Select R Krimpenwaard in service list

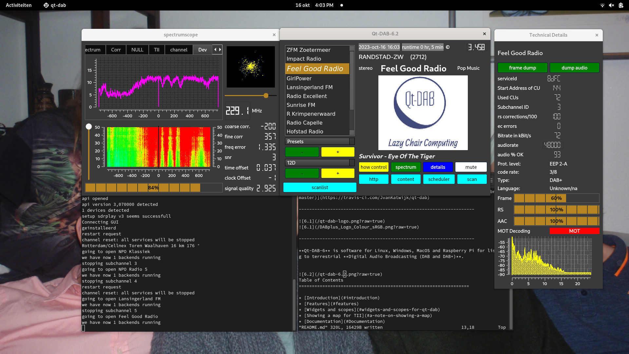pyautogui.click(x=317, y=114)
